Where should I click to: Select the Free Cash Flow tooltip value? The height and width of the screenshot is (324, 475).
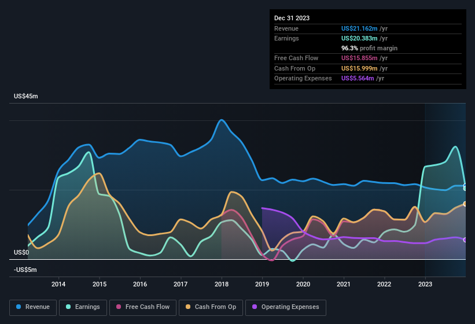click(360, 58)
